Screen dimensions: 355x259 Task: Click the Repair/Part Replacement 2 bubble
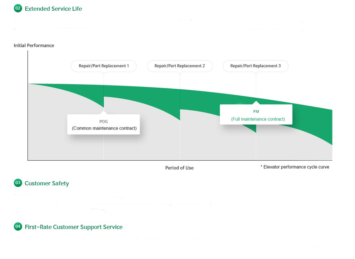coord(180,66)
